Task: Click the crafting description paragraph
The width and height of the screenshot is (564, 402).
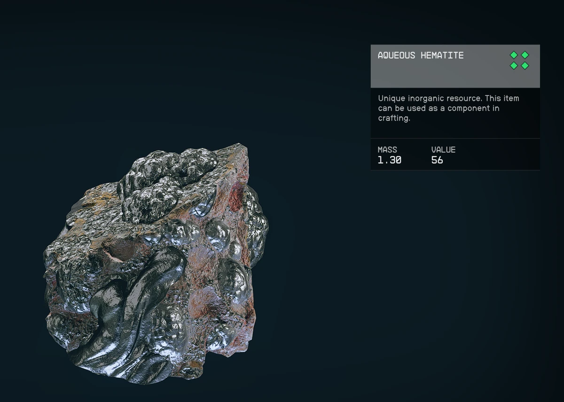Action: click(449, 108)
